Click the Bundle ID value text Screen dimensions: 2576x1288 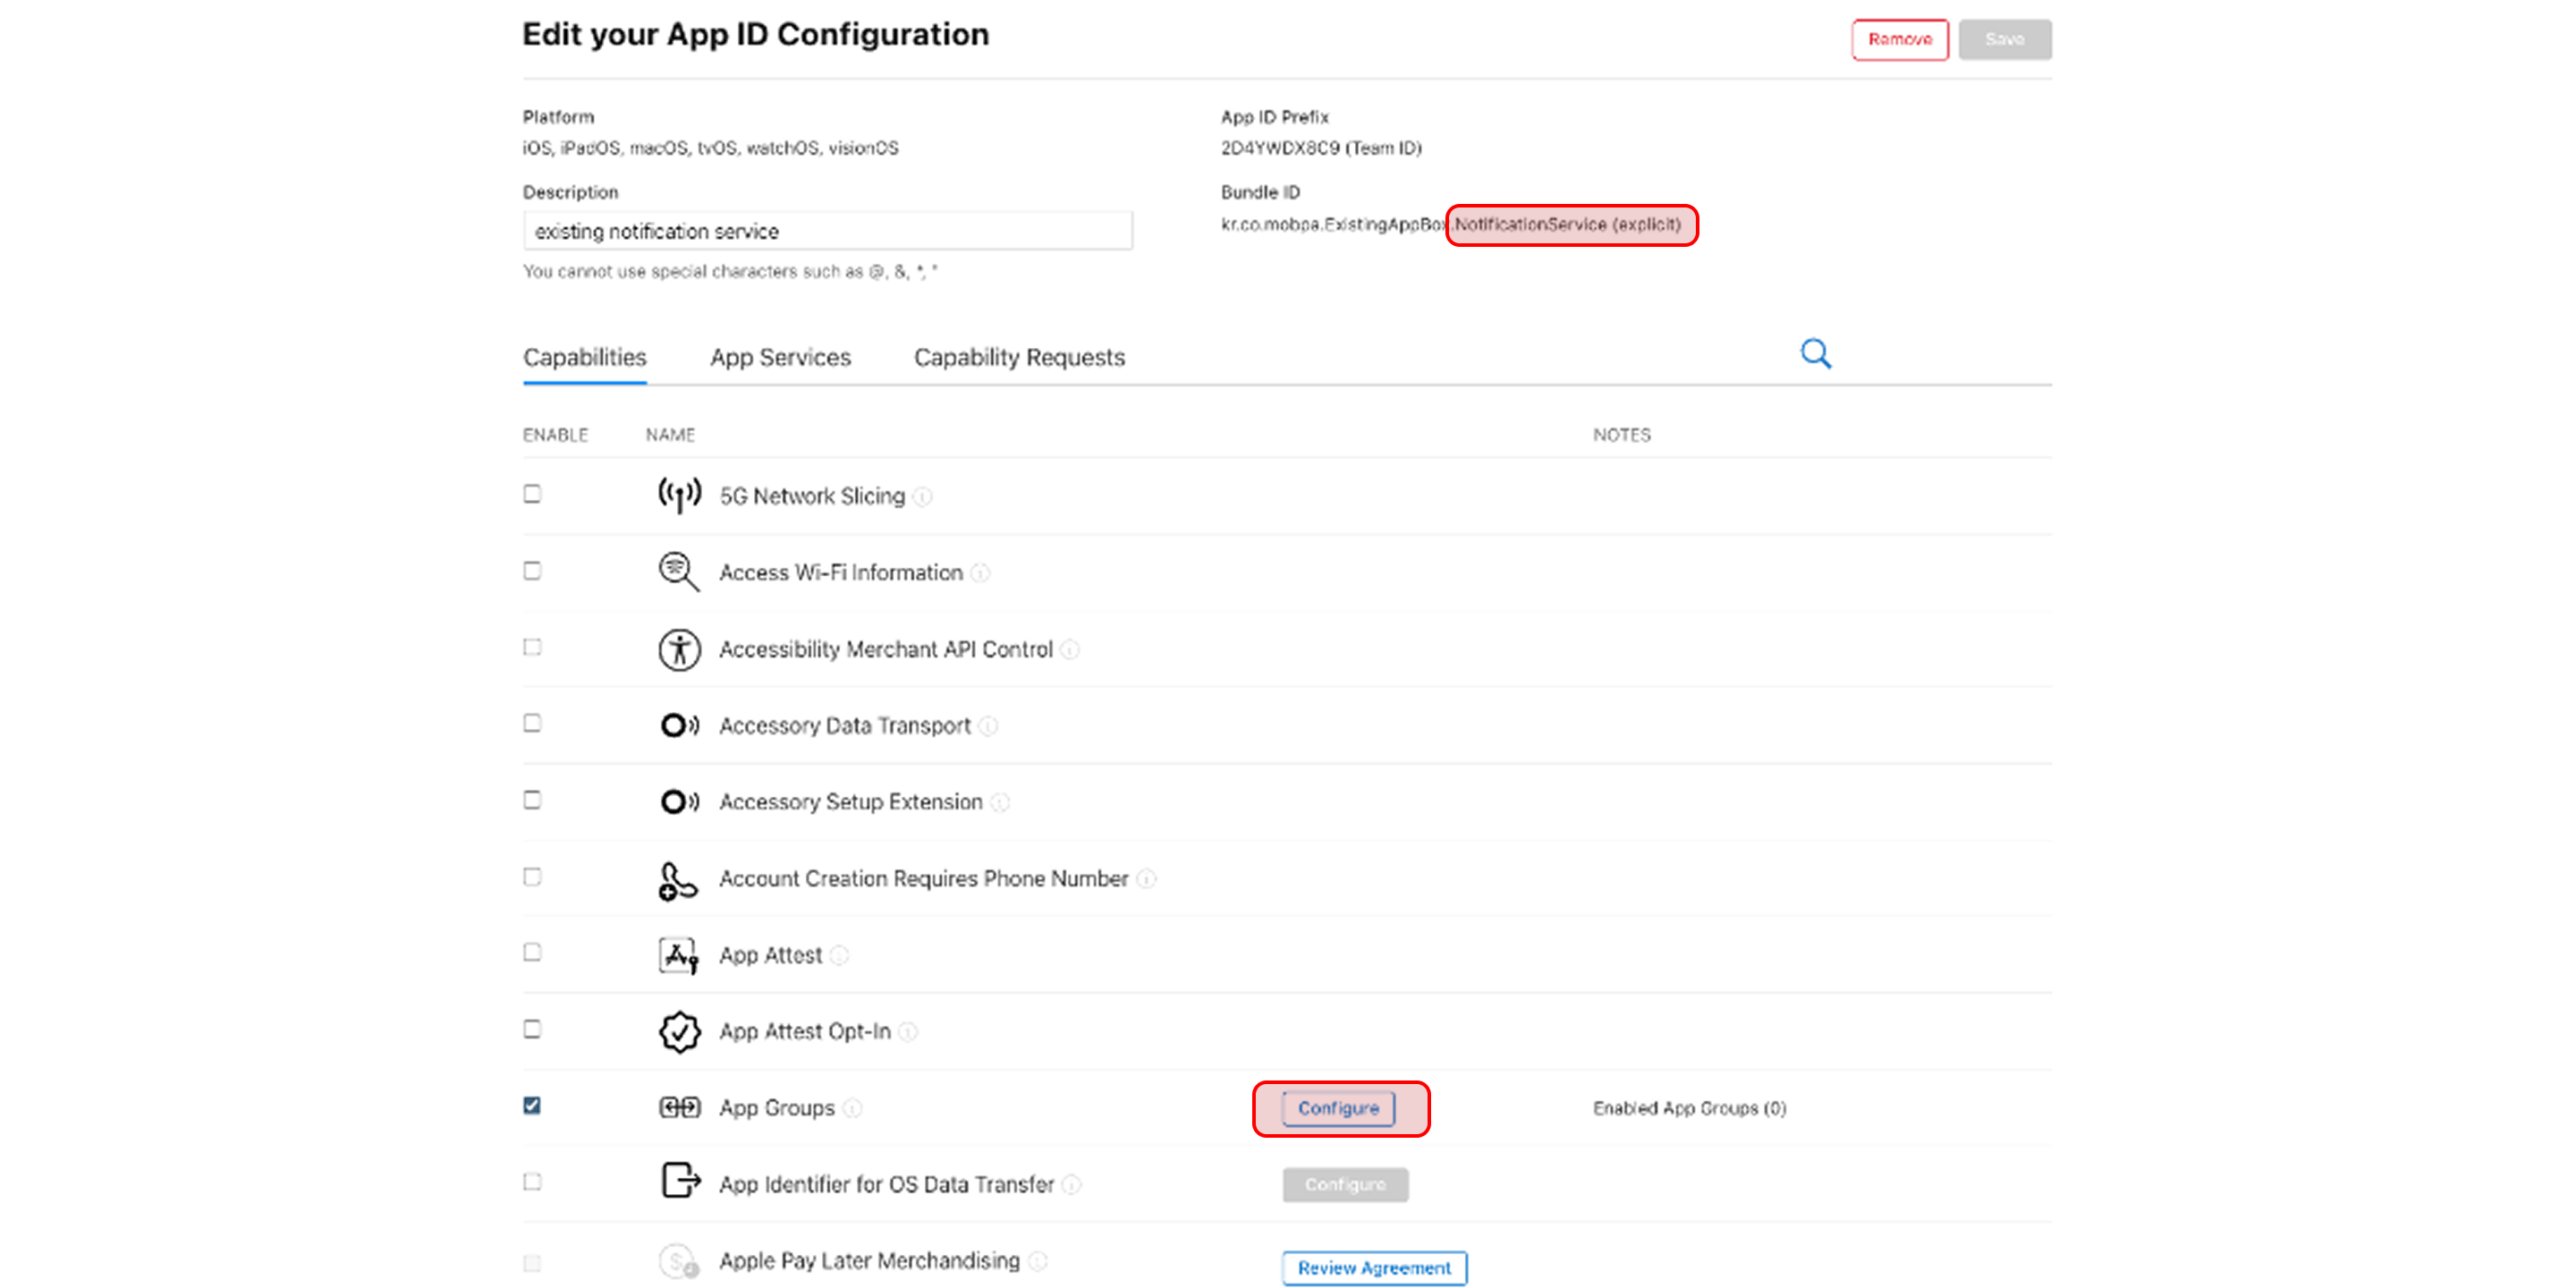click(x=1450, y=225)
